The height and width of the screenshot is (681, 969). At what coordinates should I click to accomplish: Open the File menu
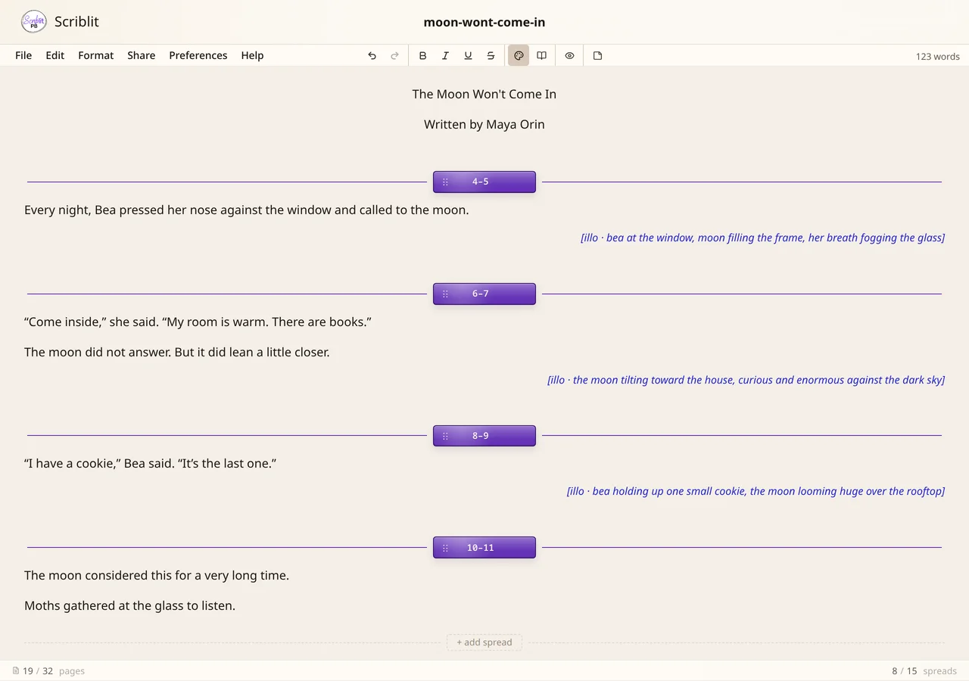tap(23, 55)
